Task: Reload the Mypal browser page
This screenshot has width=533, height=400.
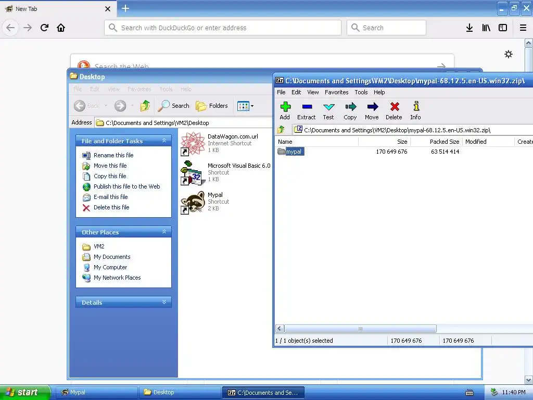Action: pyautogui.click(x=44, y=28)
